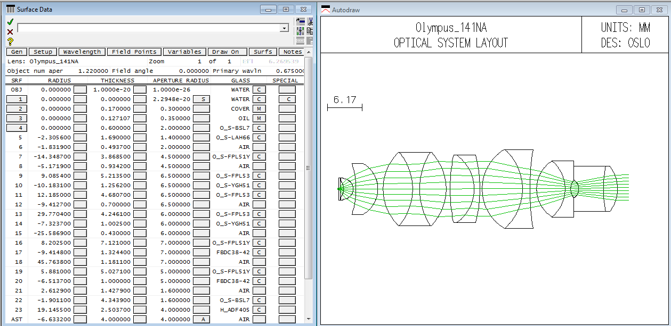Click the green checkmark accept icon
The image size is (671, 326).
[10, 22]
